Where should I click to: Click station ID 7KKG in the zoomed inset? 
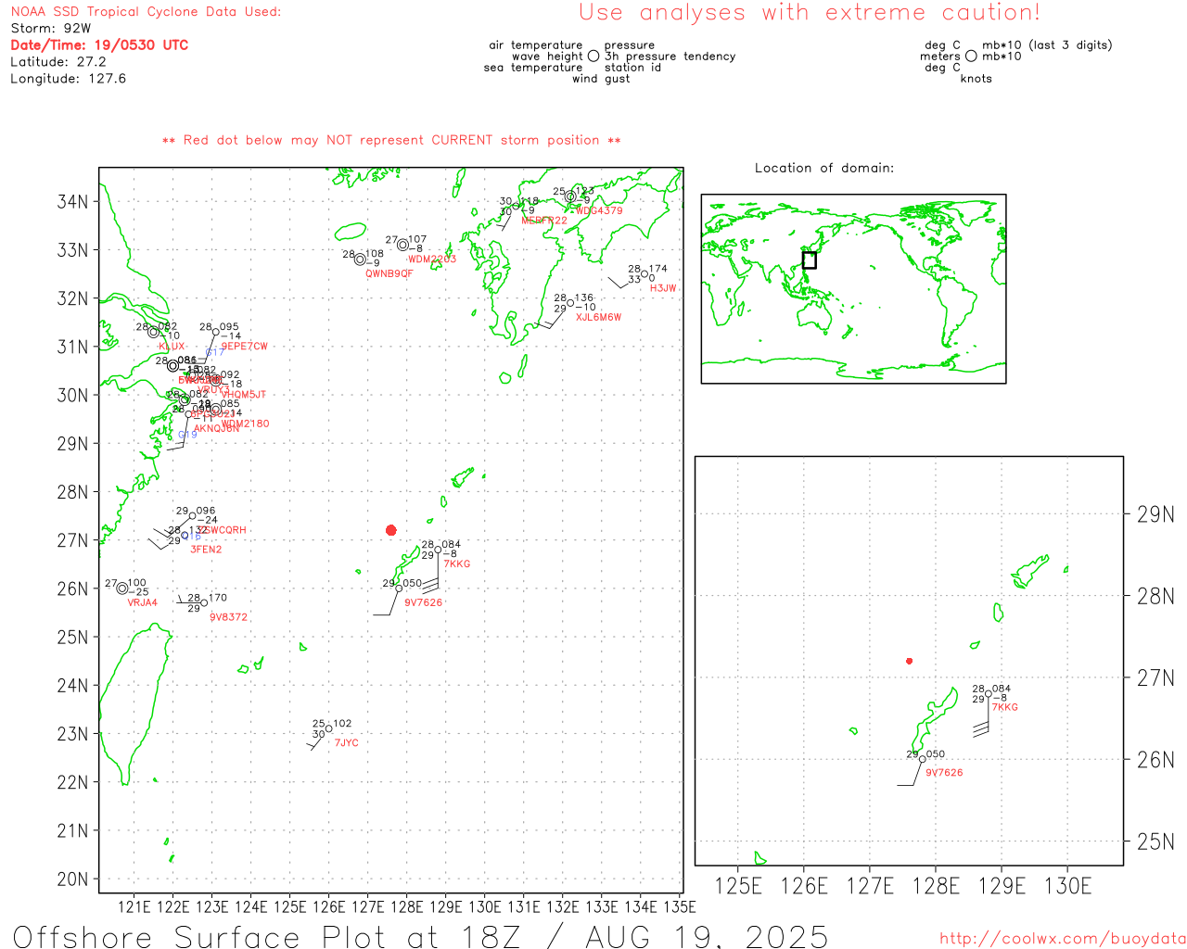pyautogui.click(x=1005, y=707)
